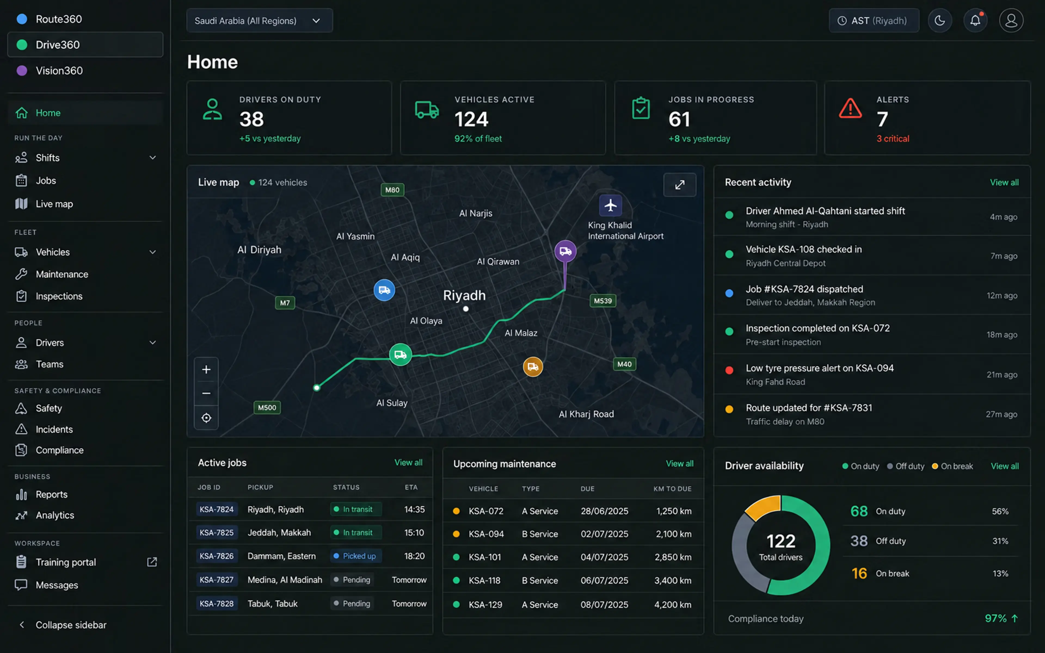1045x653 pixels.
Task: View all recent activity
Action: click(x=1004, y=182)
